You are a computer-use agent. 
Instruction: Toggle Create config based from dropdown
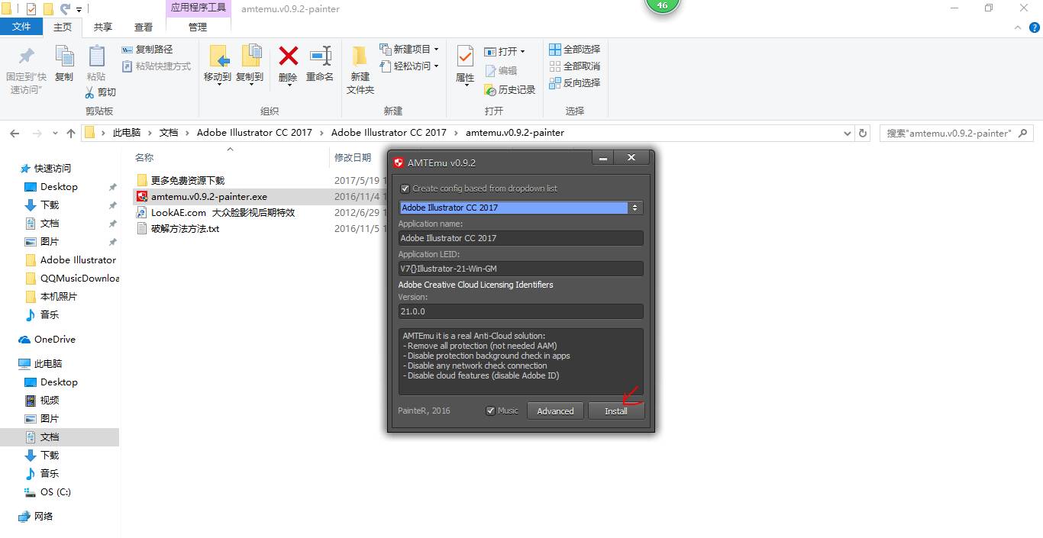(405, 188)
